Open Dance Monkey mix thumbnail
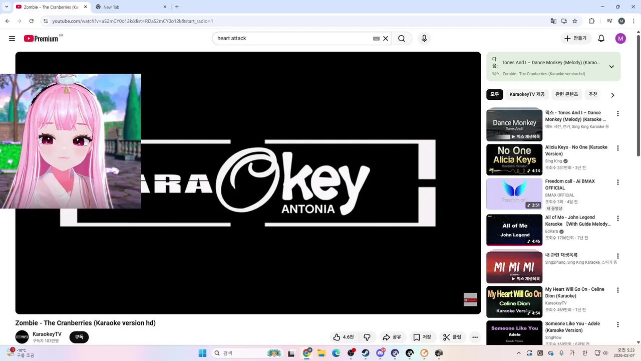The image size is (641, 361). (x=514, y=125)
